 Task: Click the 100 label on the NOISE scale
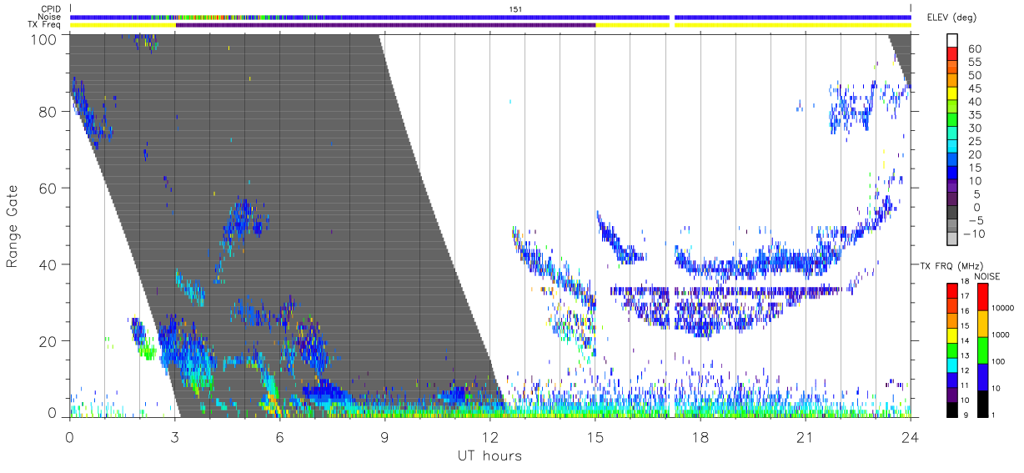tap(998, 363)
